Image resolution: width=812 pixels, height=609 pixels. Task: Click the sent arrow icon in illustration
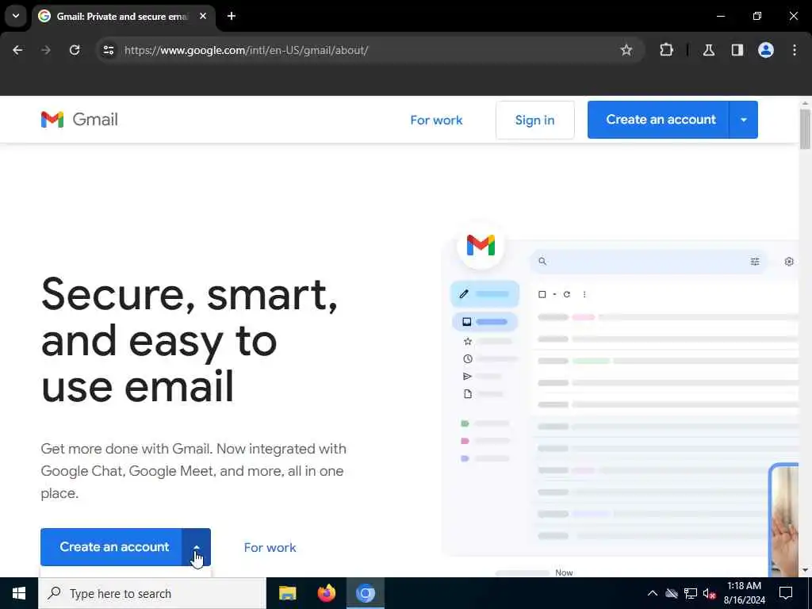click(467, 377)
